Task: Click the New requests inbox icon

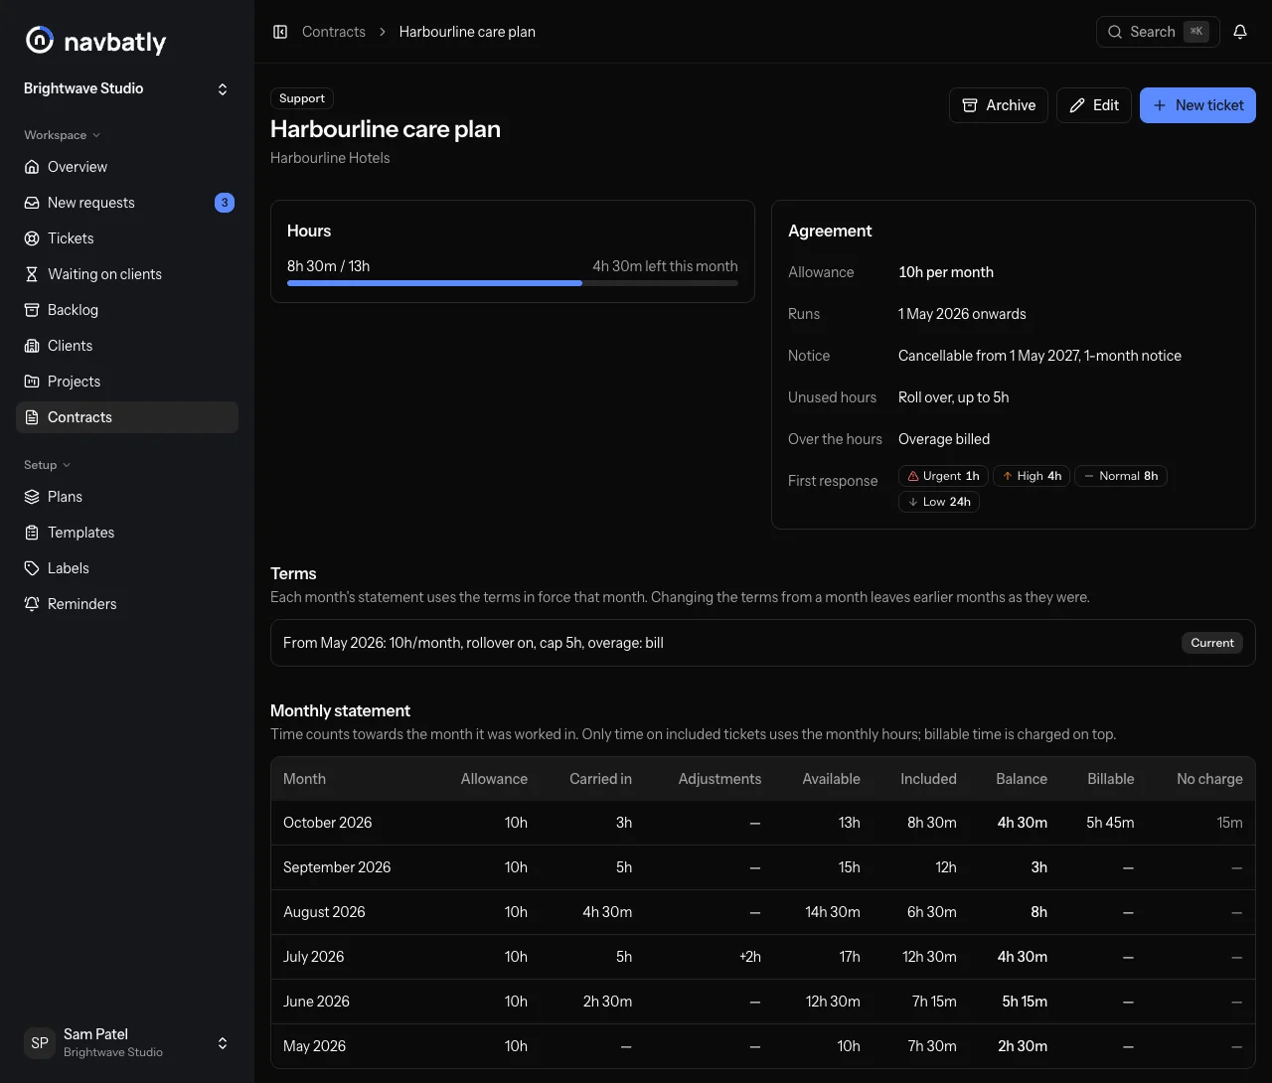Action: pos(32,203)
